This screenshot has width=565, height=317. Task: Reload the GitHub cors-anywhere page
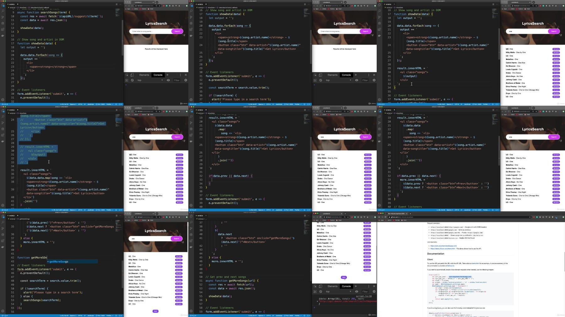click(385, 217)
